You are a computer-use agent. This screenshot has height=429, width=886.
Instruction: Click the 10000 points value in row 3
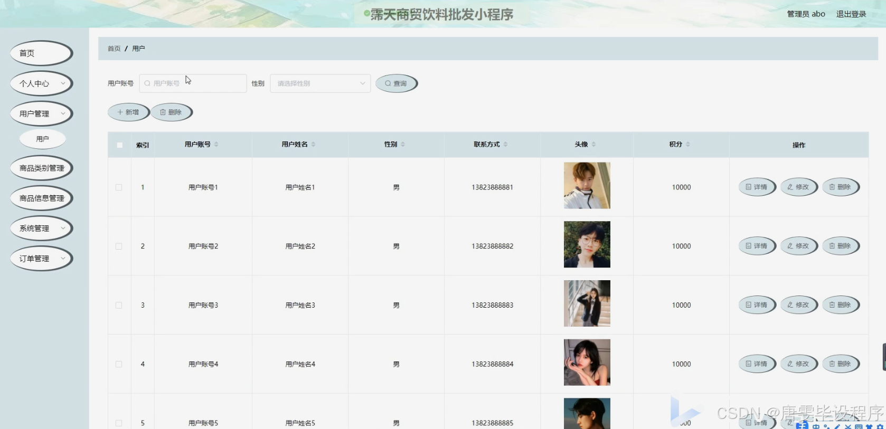click(x=681, y=306)
